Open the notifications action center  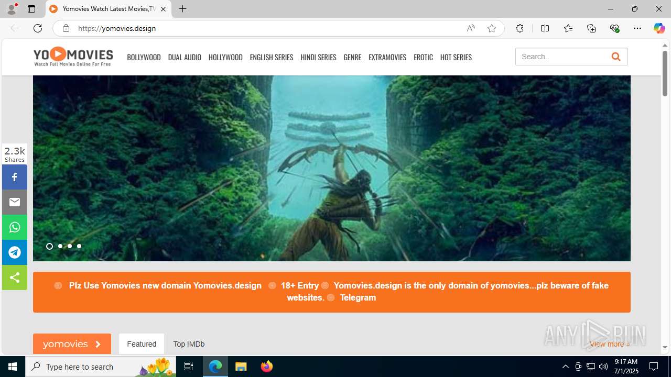[x=654, y=367]
